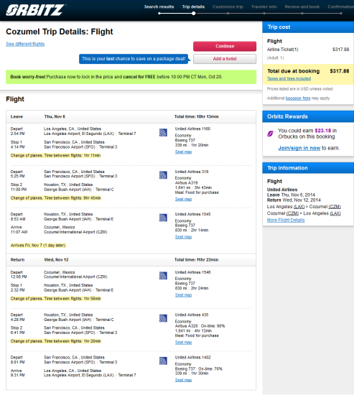Select the Trip details step
Screen dimensions: 354x395
click(193, 6)
